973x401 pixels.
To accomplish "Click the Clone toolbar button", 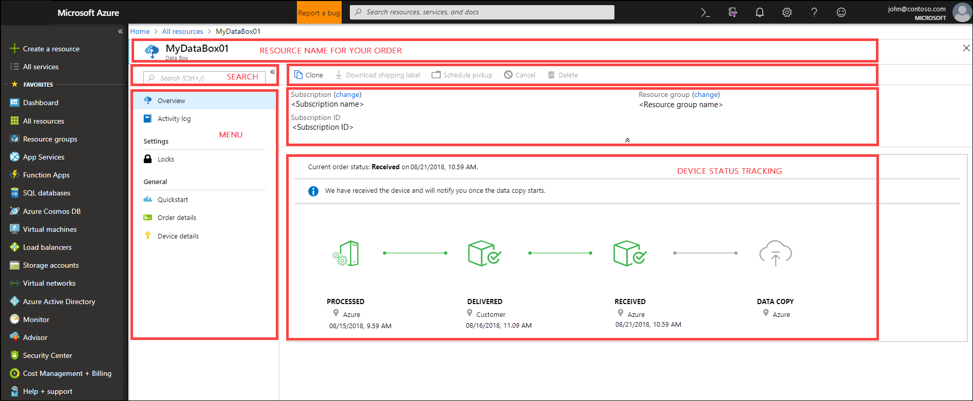I will (309, 75).
